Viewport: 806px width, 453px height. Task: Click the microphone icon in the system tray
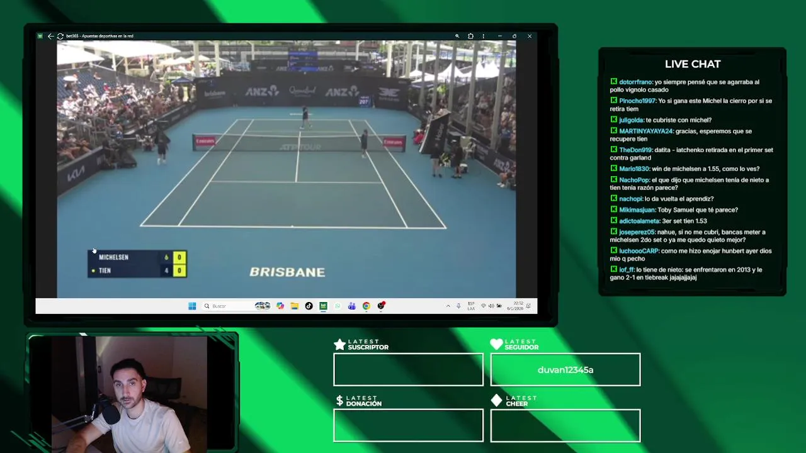(x=458, y=306)
